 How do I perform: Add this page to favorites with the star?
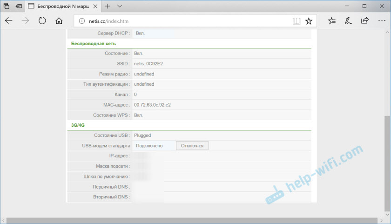(309, 21)
